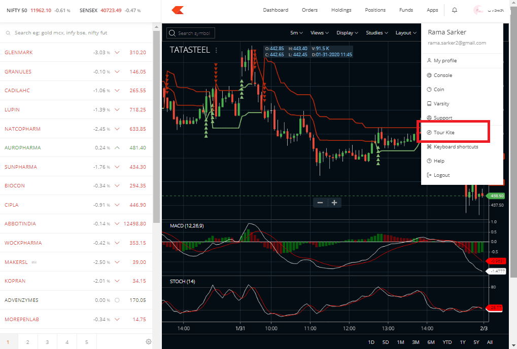Switch to marketwatch tab 1
517x349 pixels.
click(8, 342)
